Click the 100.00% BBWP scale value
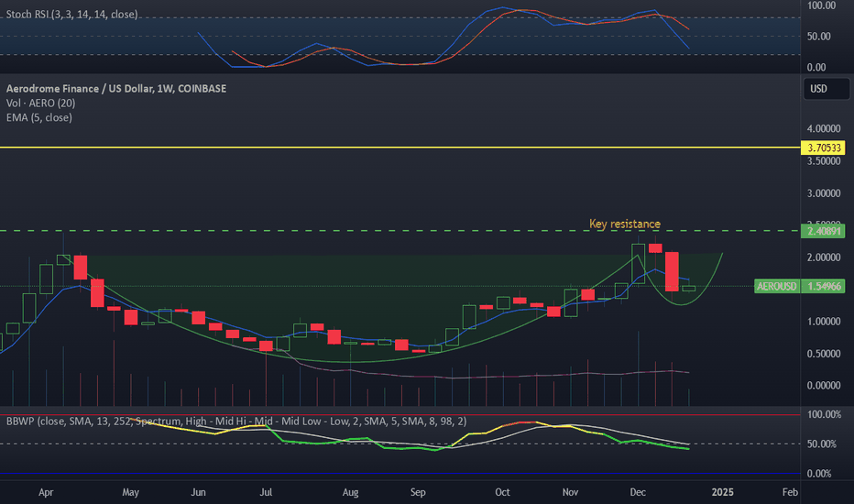The height and width of the screenshot is (504, 854). (824, 414)
